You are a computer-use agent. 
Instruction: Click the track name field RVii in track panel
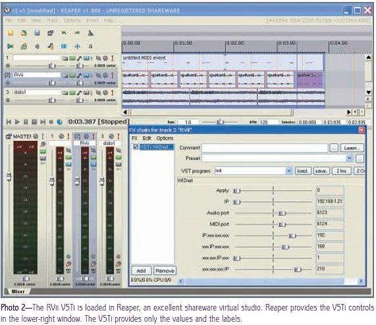point(37,75)
